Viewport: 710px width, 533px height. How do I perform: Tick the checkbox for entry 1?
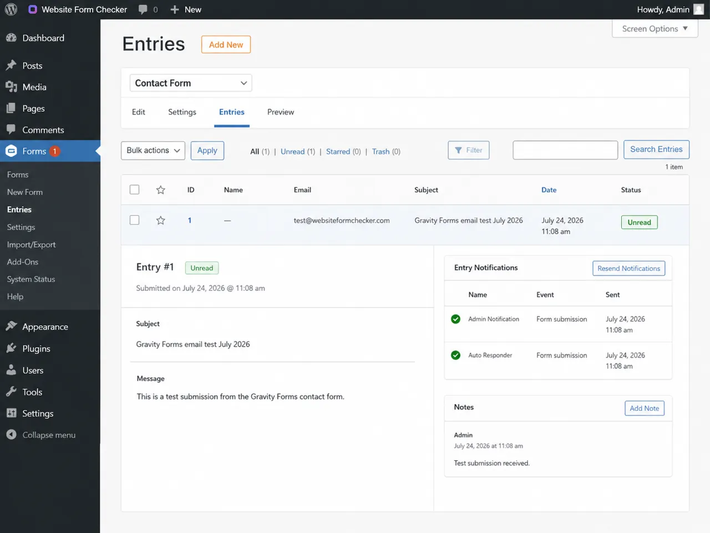coord(134,220)
